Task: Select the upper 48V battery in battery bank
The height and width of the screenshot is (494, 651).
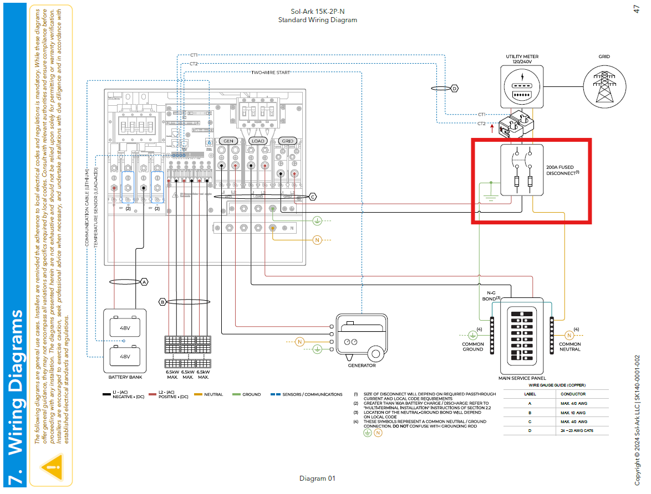Action: pos(125,327)
